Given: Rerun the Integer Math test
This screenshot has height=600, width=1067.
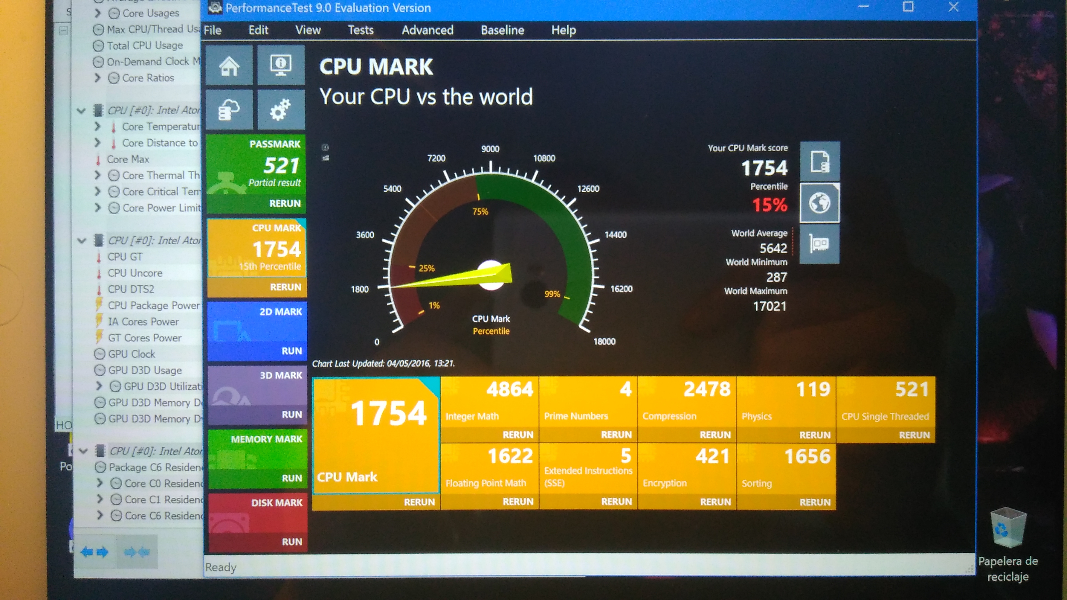Looking at the screenshot, I should click(518, 435).
